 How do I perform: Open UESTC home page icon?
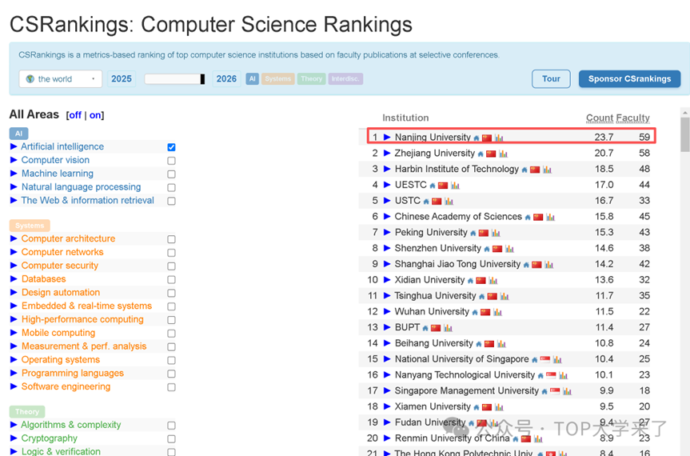pos(432,186)
